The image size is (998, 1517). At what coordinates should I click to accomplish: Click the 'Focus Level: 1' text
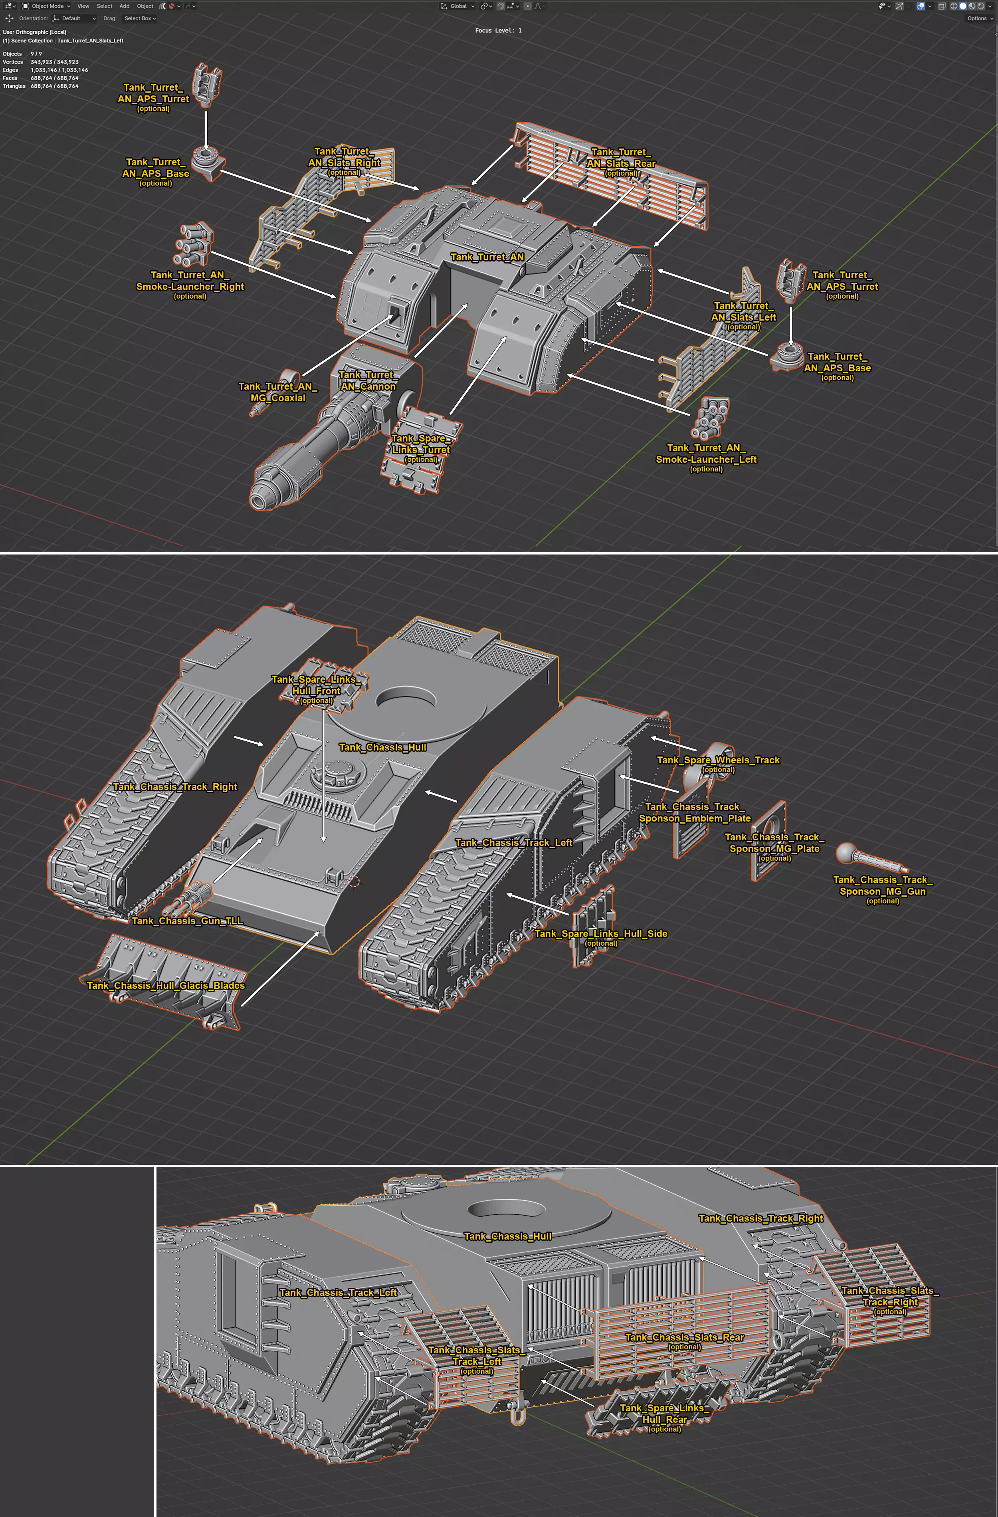(498, 31)
